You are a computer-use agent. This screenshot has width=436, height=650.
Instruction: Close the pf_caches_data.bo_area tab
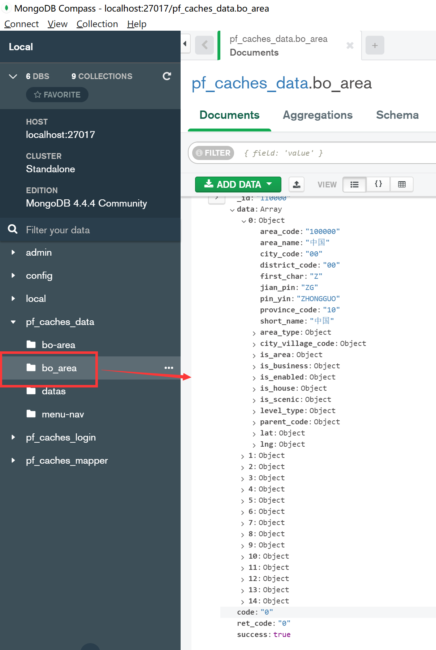(350, 45)
